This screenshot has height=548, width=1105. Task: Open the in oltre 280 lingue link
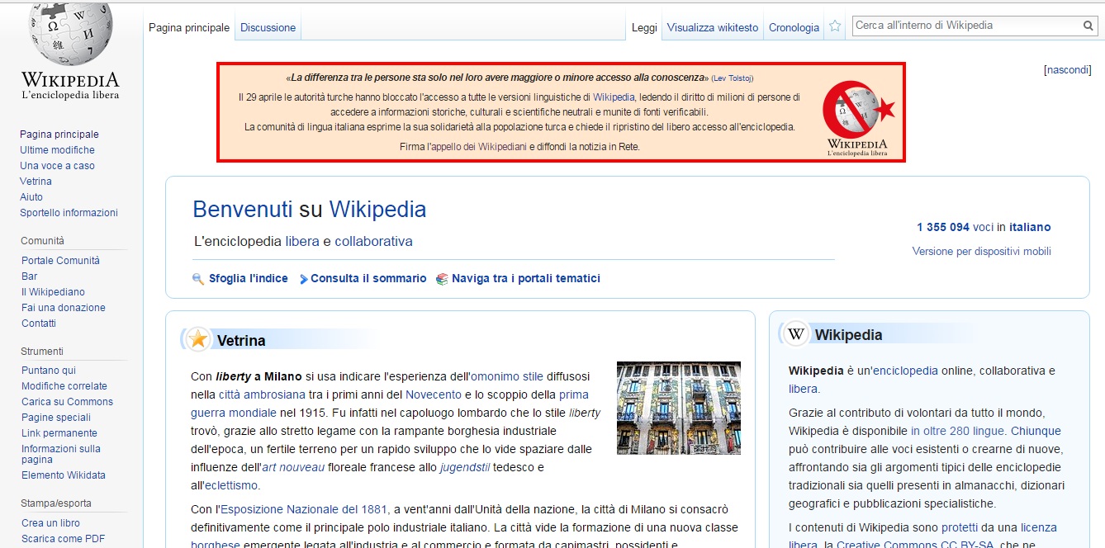coord(958,431)
